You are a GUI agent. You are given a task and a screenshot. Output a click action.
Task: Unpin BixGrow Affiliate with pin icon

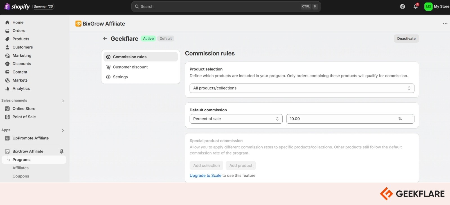62,151
